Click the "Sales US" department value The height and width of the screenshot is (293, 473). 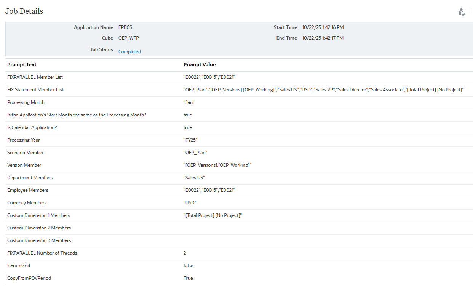(194, 178)
